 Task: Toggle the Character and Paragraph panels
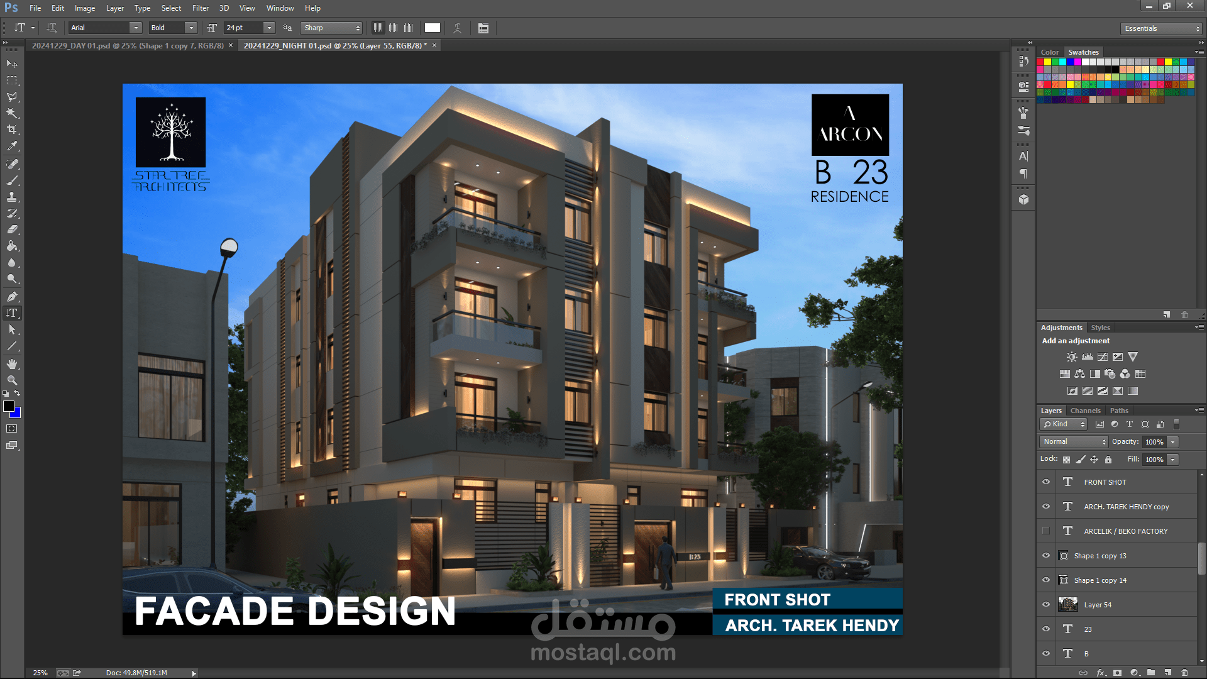[483, 28]
